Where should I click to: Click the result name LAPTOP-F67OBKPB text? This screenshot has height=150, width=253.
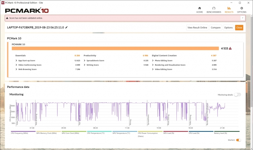[x=35, y=27]
